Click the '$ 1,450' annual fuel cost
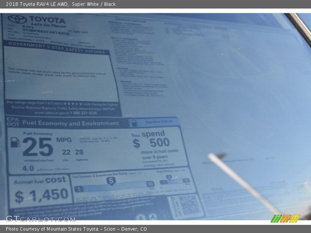This screenshot has height=233, width=311. coord(42,196)
